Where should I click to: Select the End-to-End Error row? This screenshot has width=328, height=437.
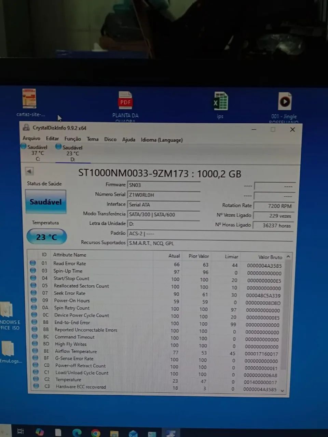coord(157,323)
